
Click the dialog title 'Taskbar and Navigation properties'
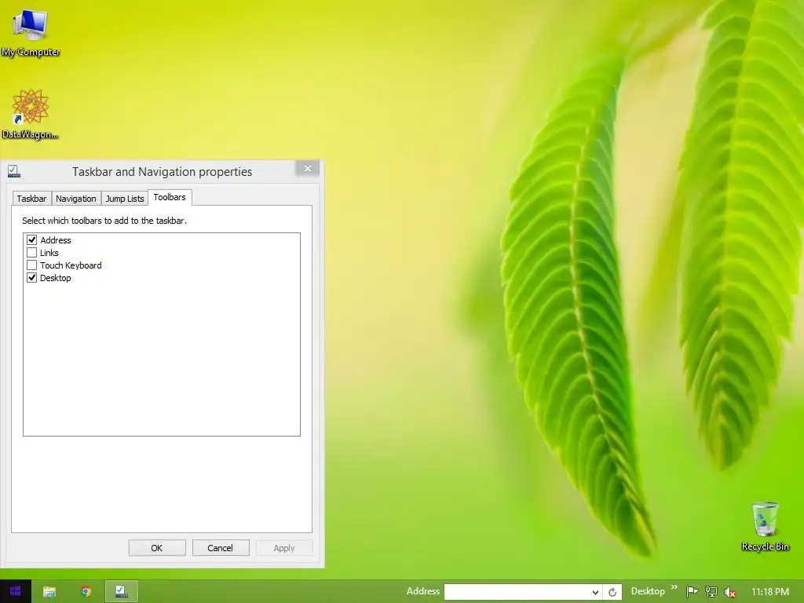(162, 172)
